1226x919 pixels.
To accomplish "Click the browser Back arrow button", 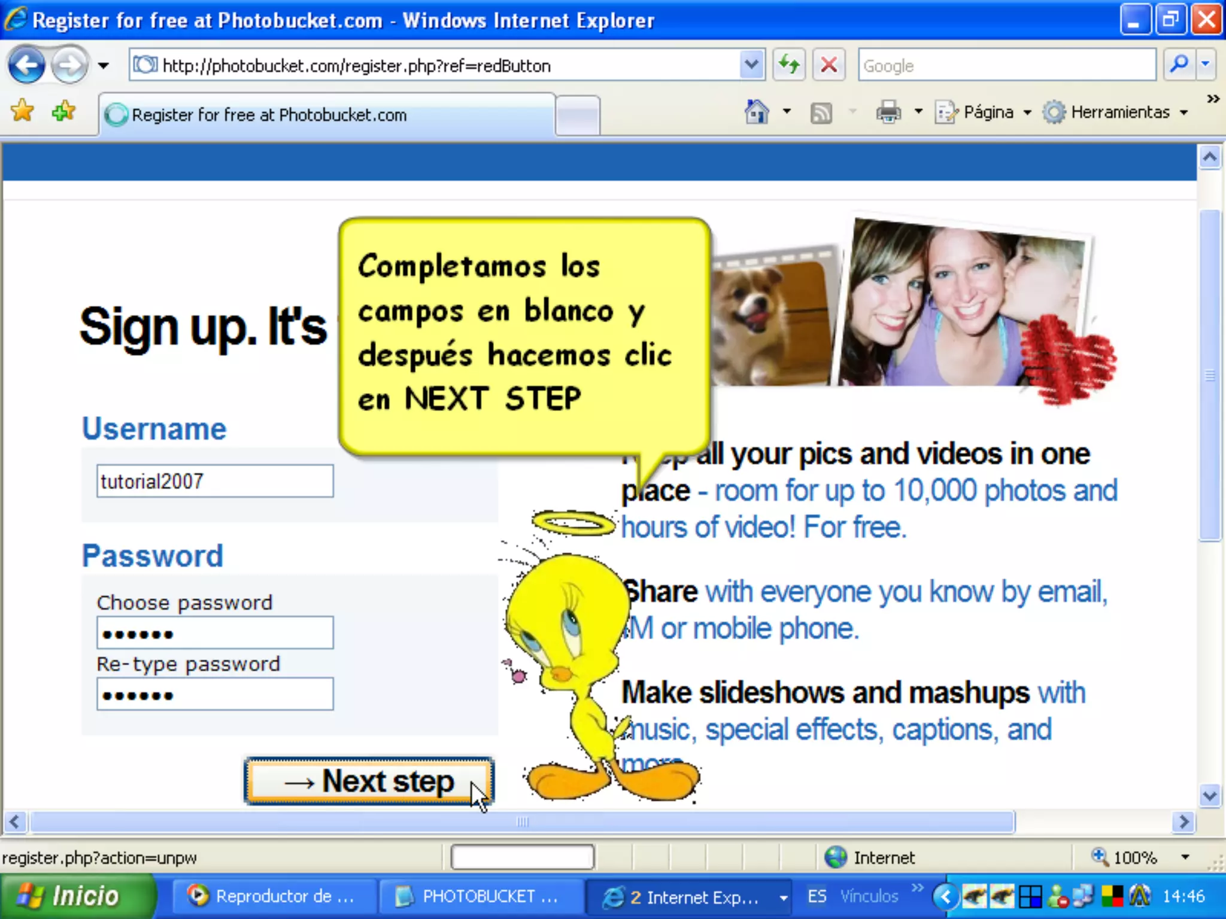I will pyautogui.click(x=26, y=65).
